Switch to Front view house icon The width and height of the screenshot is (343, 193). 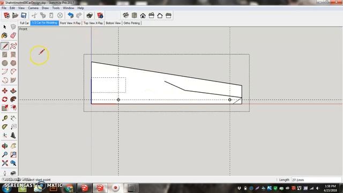(143, 16)
